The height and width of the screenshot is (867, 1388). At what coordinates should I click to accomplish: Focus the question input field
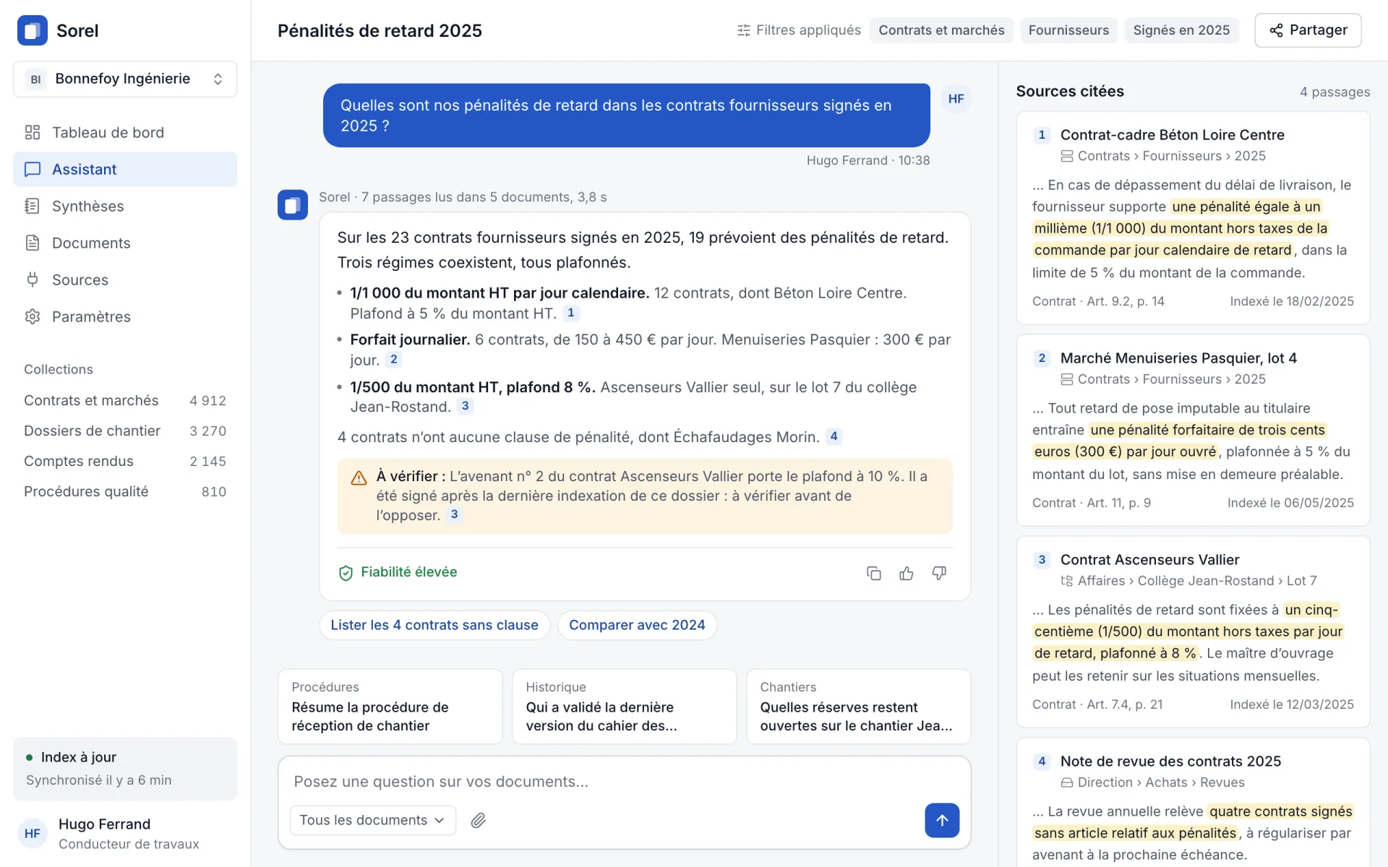pos(625,782)
